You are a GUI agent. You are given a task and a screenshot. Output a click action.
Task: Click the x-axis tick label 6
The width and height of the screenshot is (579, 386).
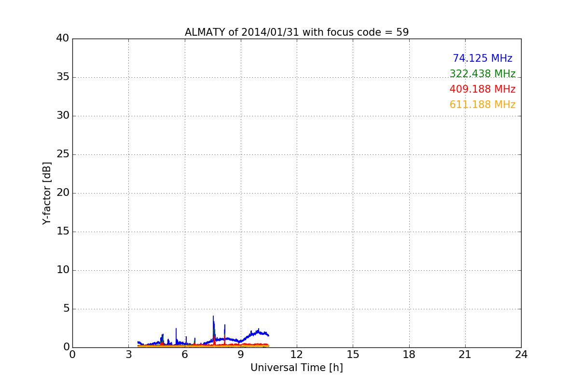click(185, 354)
